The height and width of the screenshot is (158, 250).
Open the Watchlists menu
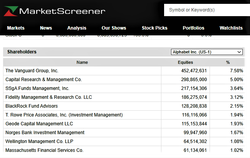point(231,28)
